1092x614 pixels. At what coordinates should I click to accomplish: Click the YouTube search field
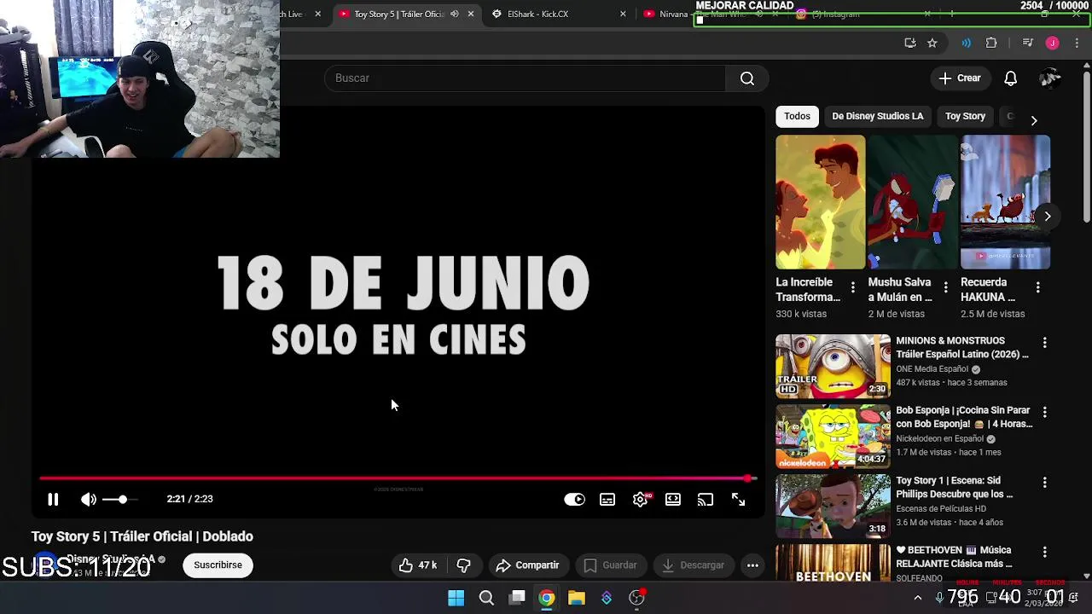[x=525, y=78]
